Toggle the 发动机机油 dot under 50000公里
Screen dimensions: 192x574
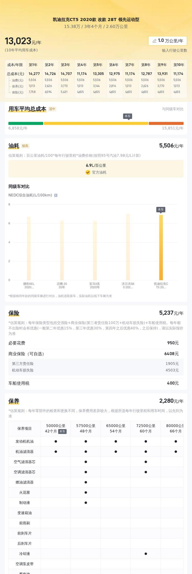pos(56,441)
